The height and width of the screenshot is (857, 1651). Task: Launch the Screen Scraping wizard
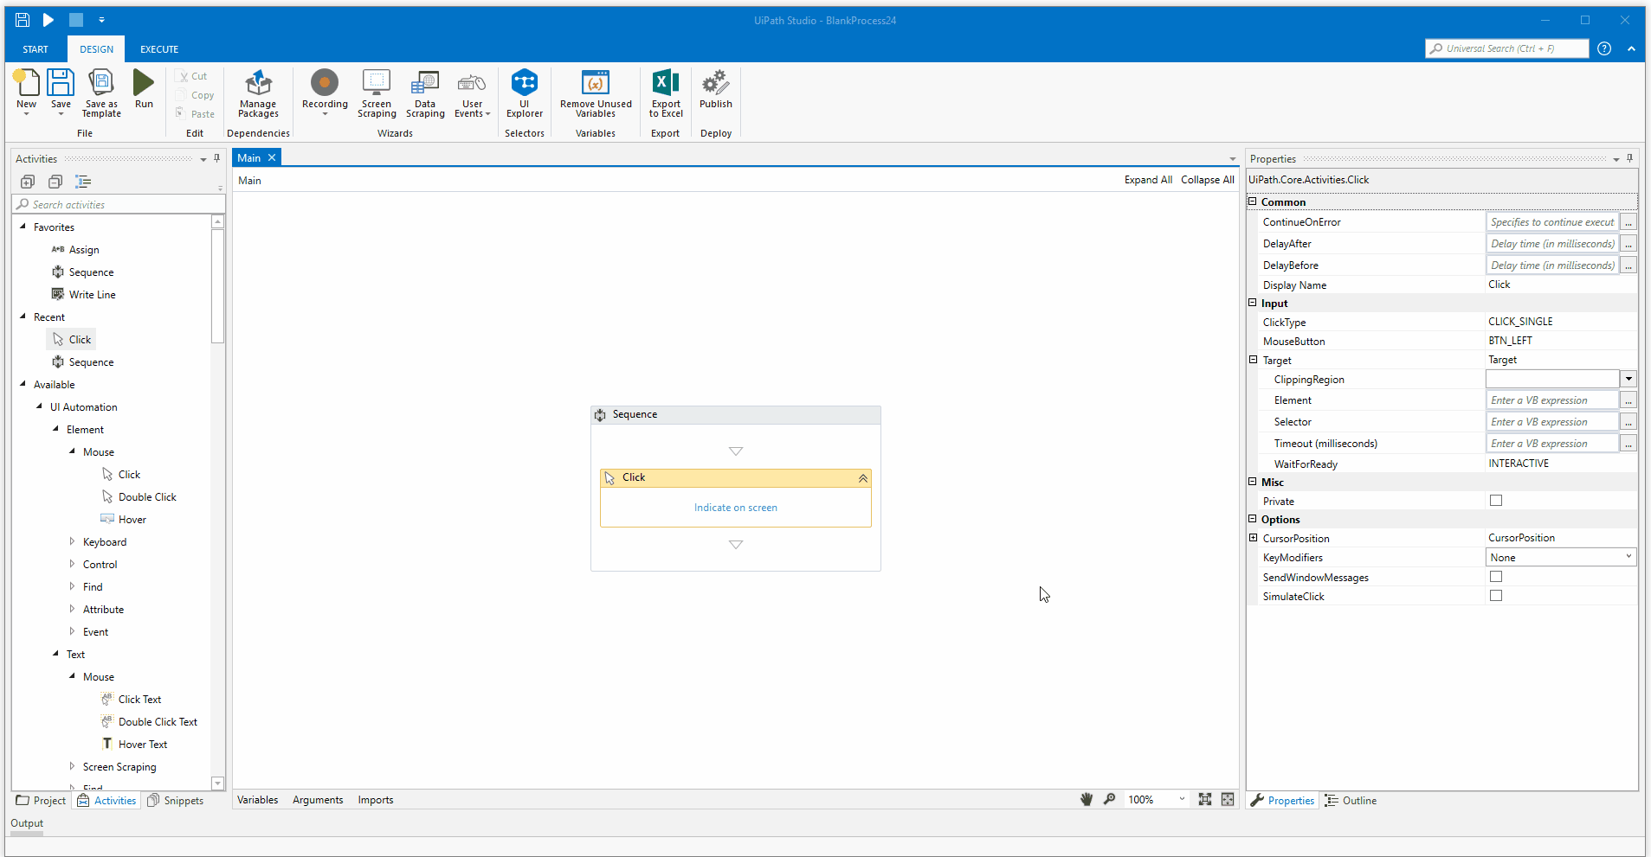click(x=377, y=93)
